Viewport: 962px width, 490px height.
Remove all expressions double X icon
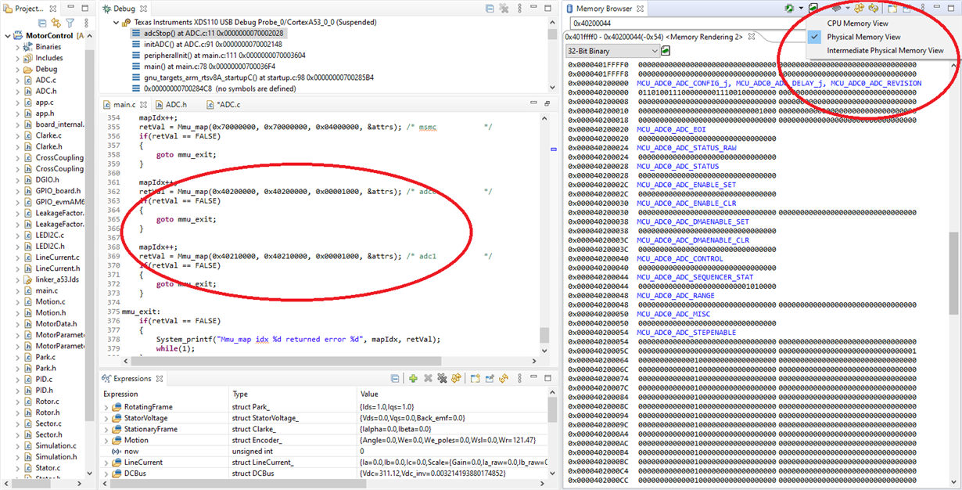click(442, 379)
